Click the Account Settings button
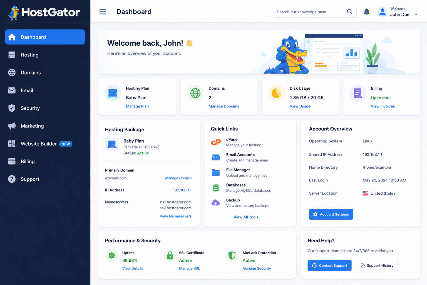The height and width of the screenshot is (285, 427). pyautogui.click(x=331, y=214)
